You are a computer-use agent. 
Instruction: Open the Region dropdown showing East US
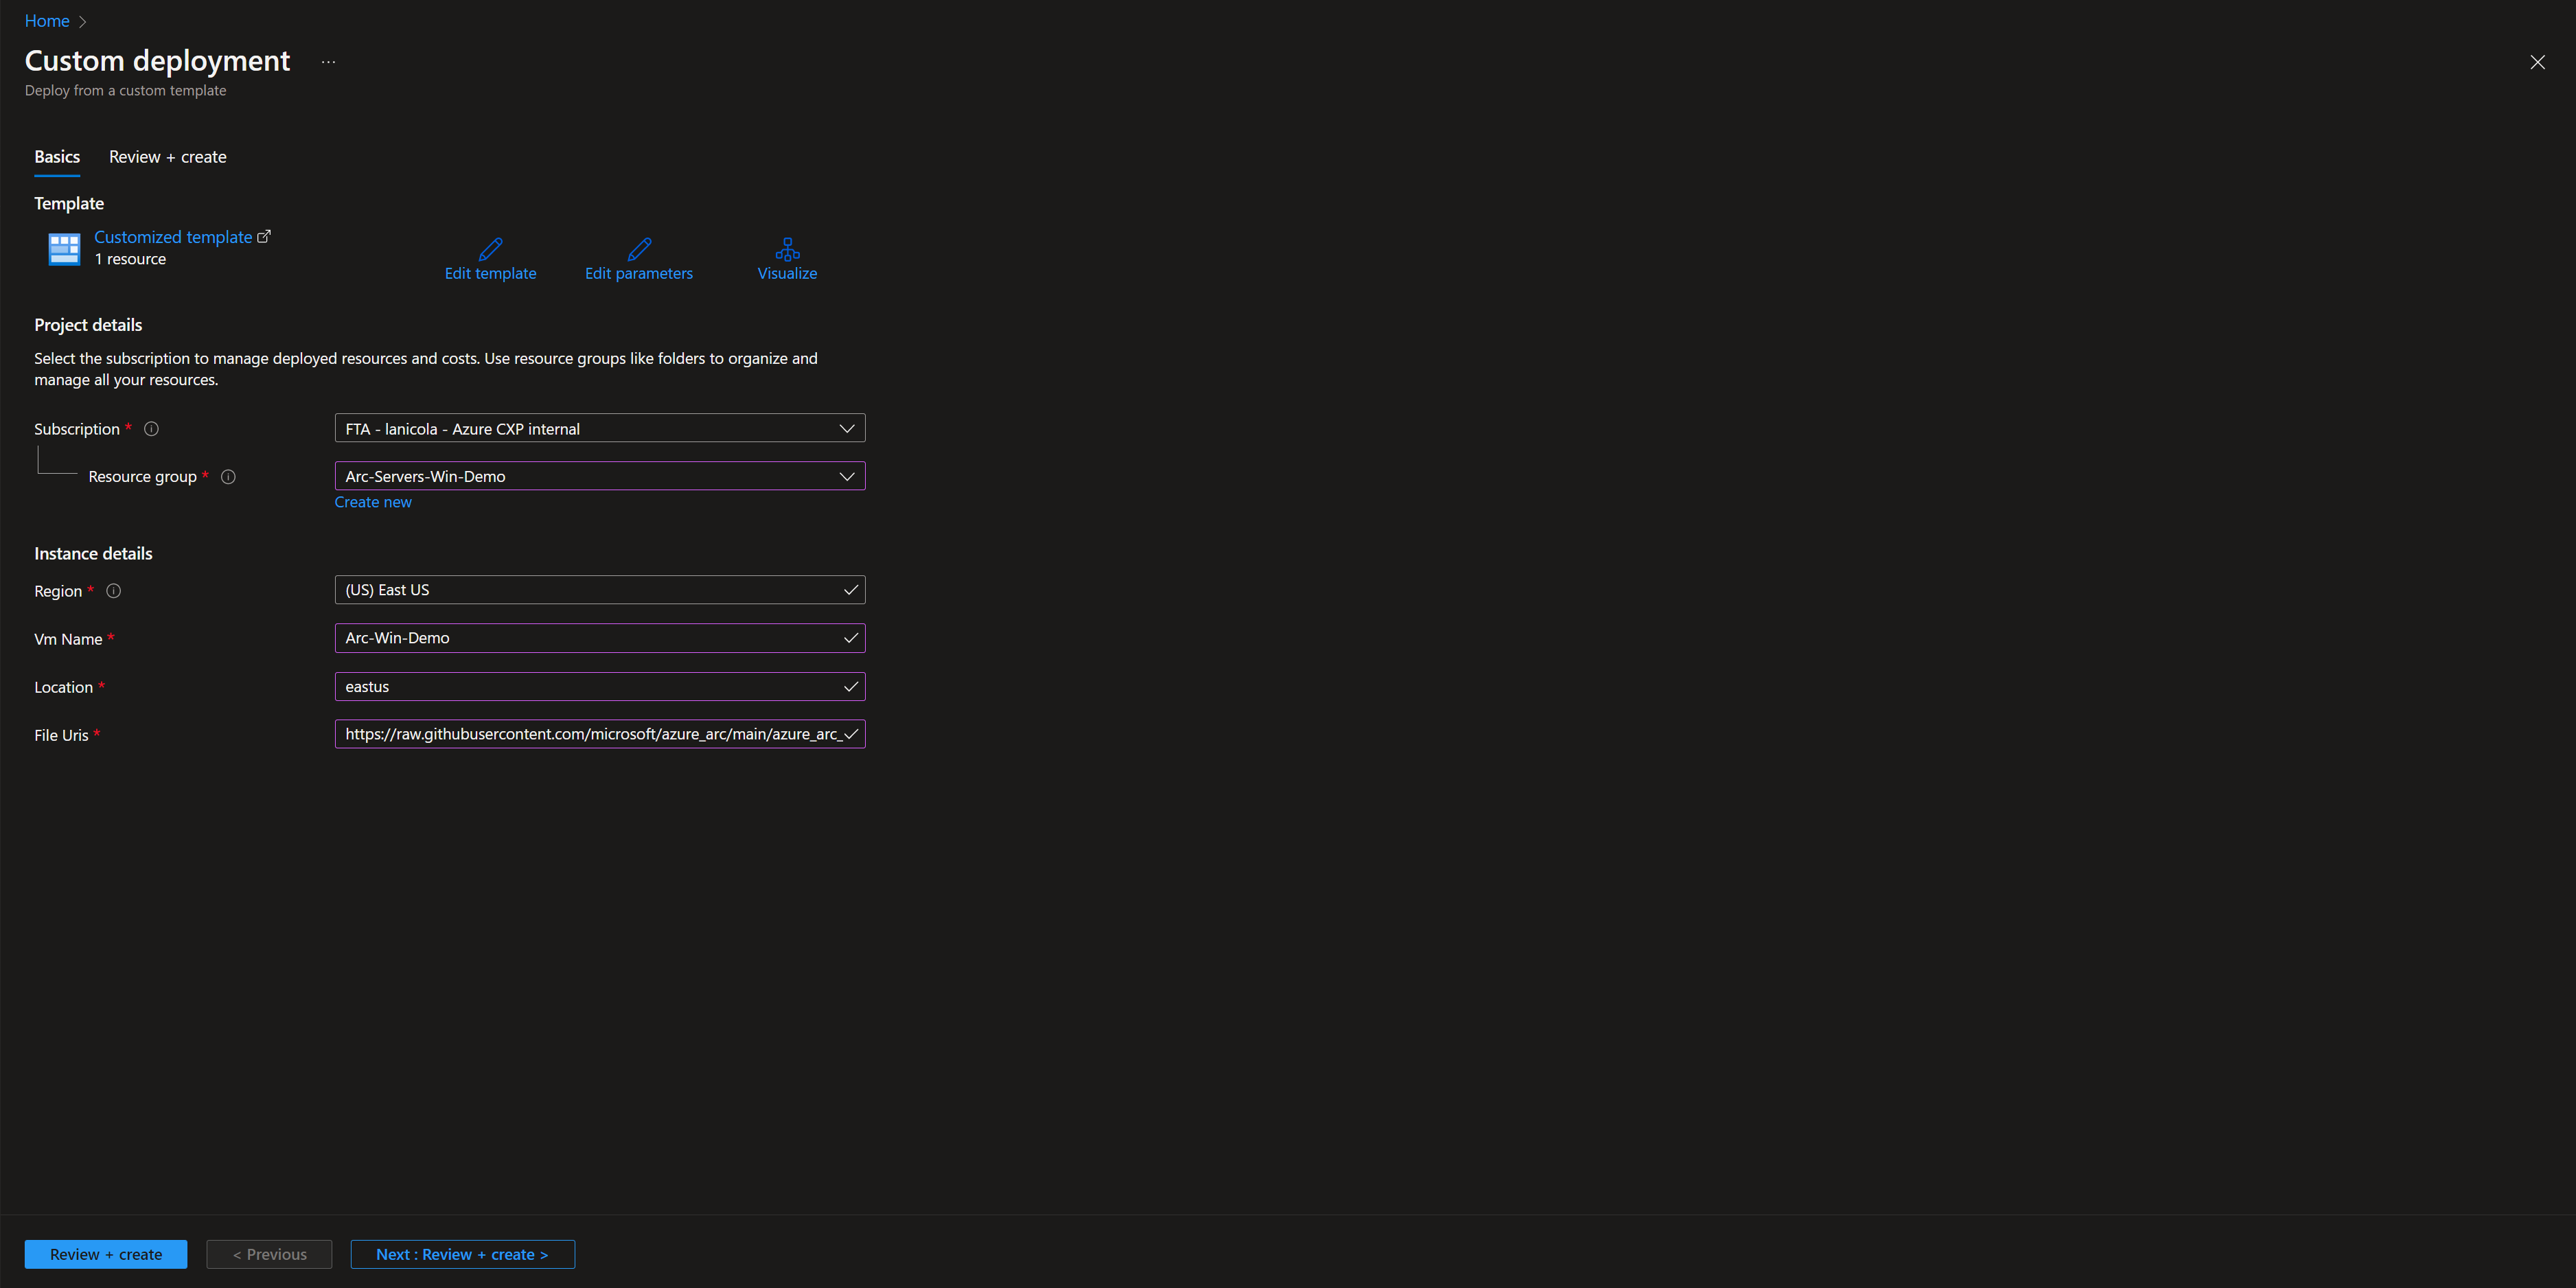pos(599,590)
